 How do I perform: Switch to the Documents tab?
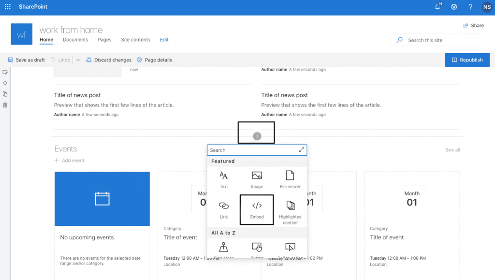click(75, 40)
